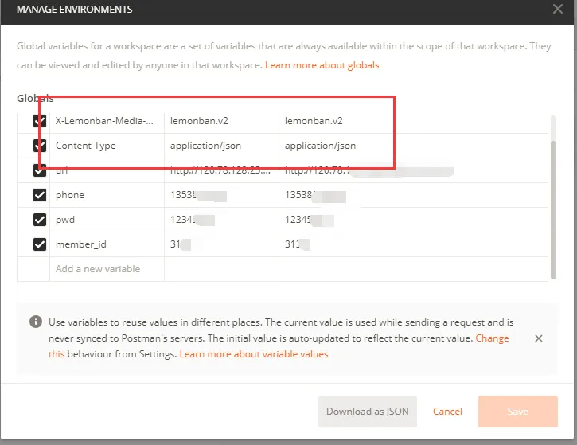Toggle the url variable checkbox
Screen dimensions: 577x445
pyautogui.click(x=40, y=170)
